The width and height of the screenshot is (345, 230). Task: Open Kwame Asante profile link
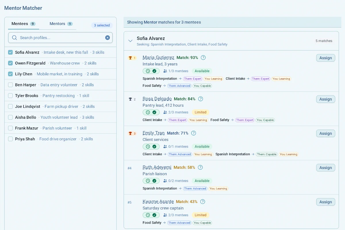tap(158, 202)
